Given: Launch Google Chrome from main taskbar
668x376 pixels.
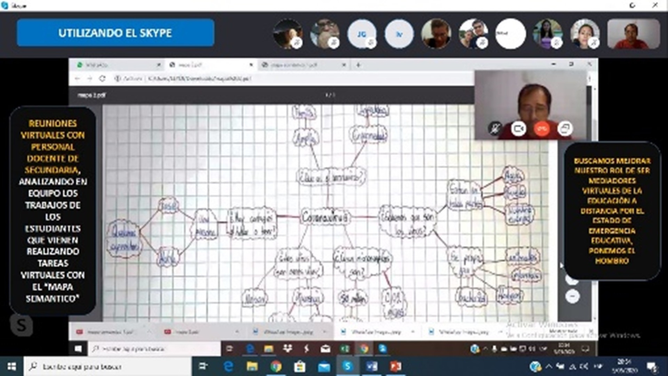Looking at the screenshot, I should [x=276, y=366].
